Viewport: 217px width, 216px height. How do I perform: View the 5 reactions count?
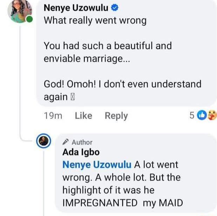[x=191, y=116]
